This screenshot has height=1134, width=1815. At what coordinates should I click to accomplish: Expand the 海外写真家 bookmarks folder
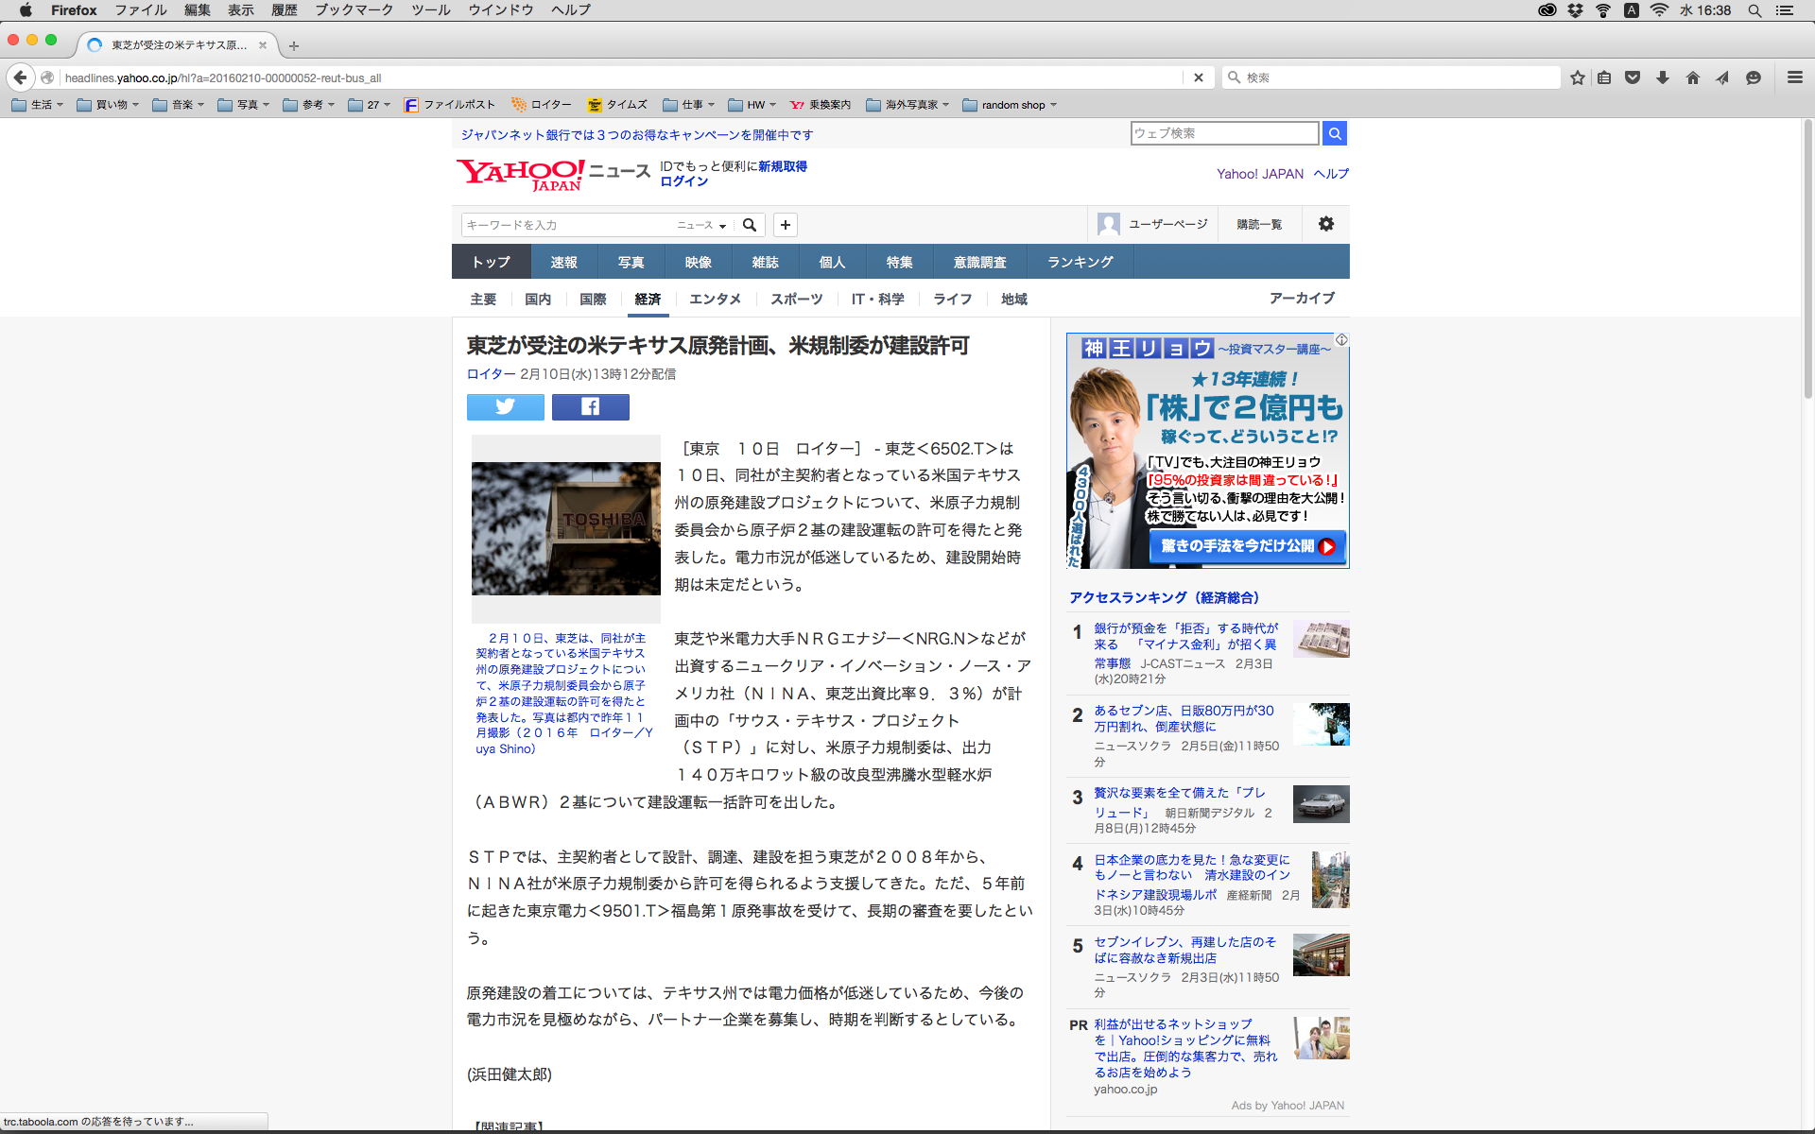907,105
